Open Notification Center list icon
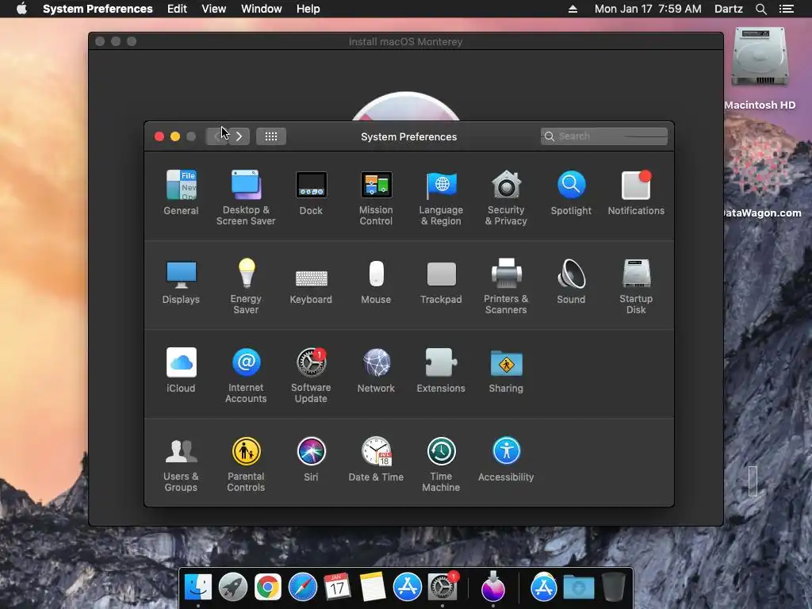 coord(786,9)
